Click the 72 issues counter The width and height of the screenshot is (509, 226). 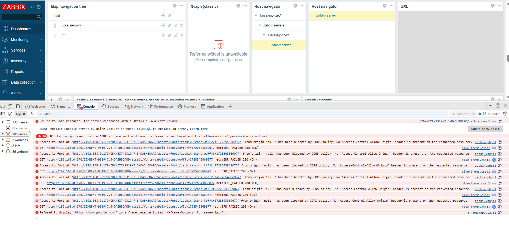pos(482,114)
